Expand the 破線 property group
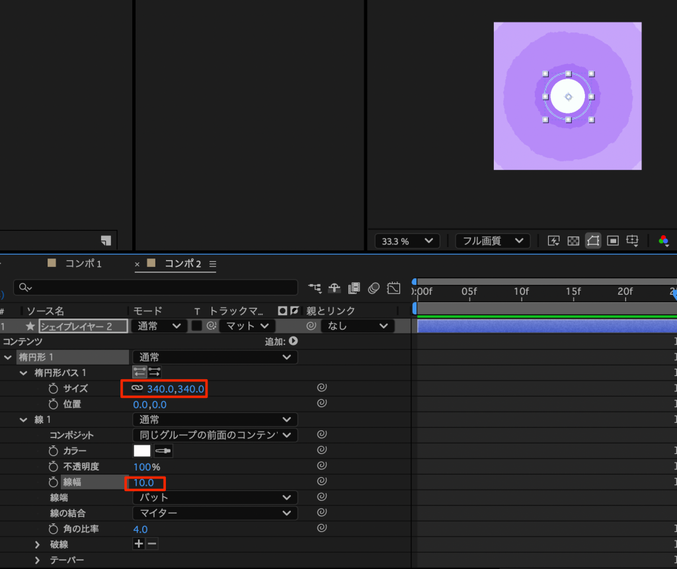The image size is (677, 569). click(x=38, y=545)
